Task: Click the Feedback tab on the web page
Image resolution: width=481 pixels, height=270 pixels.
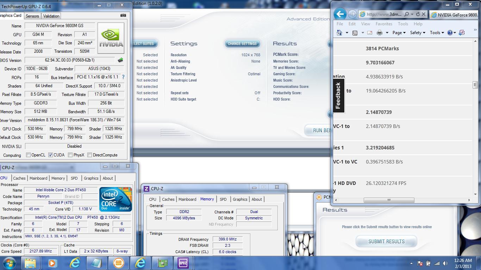Action: coord(338,96)
